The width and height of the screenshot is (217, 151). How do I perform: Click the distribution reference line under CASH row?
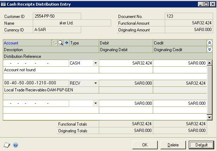coord(105,77)
